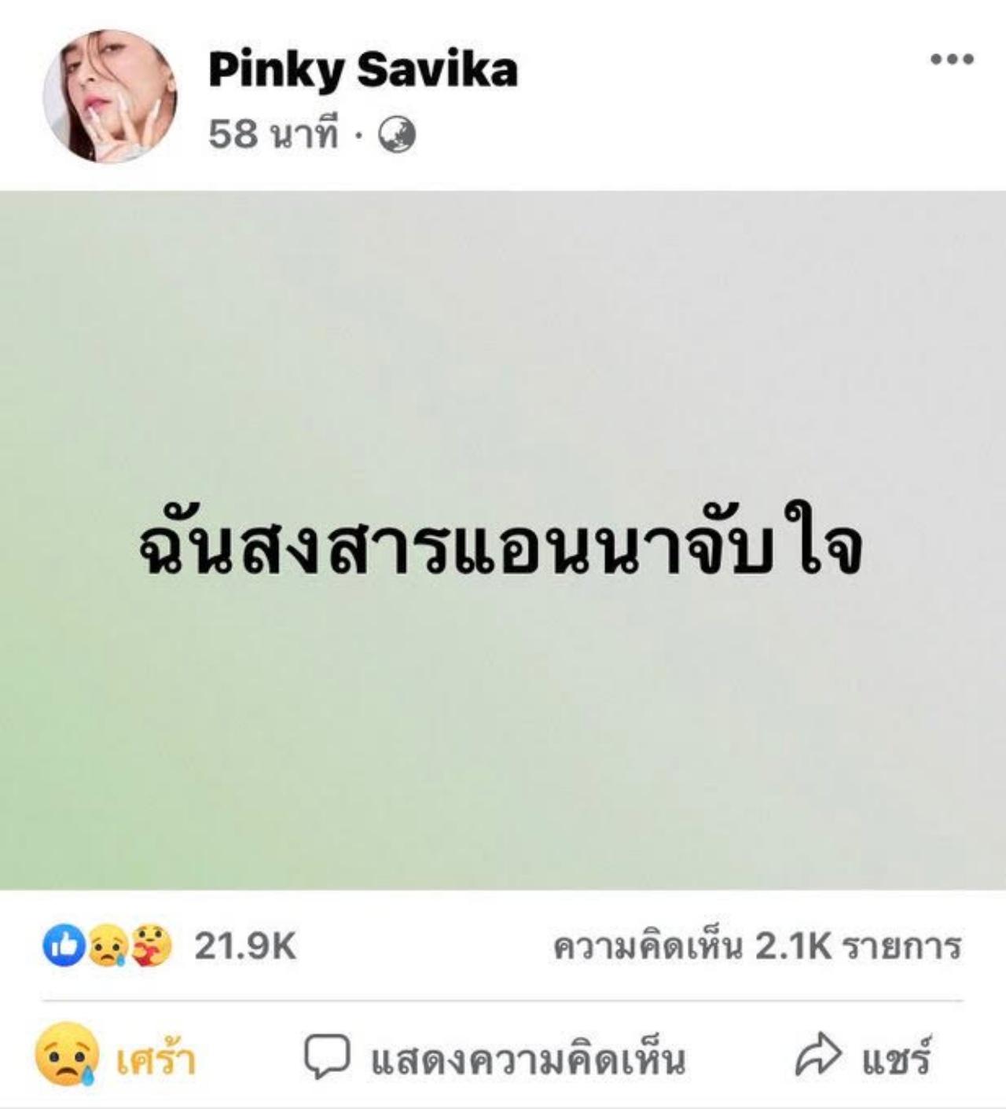The width and height of the screenshot is (1006, 1109).
Task: Click the crying face reaction icon in summary
Action: pos(108,946)
